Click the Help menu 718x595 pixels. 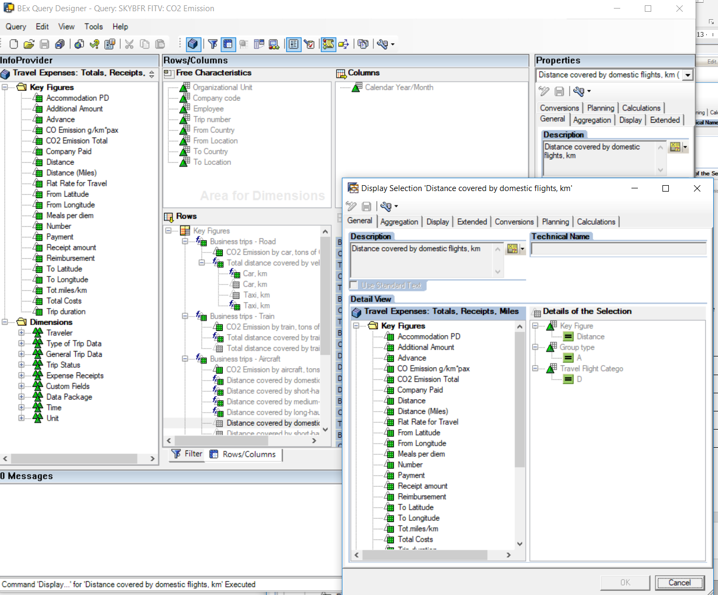click(120, 27)
